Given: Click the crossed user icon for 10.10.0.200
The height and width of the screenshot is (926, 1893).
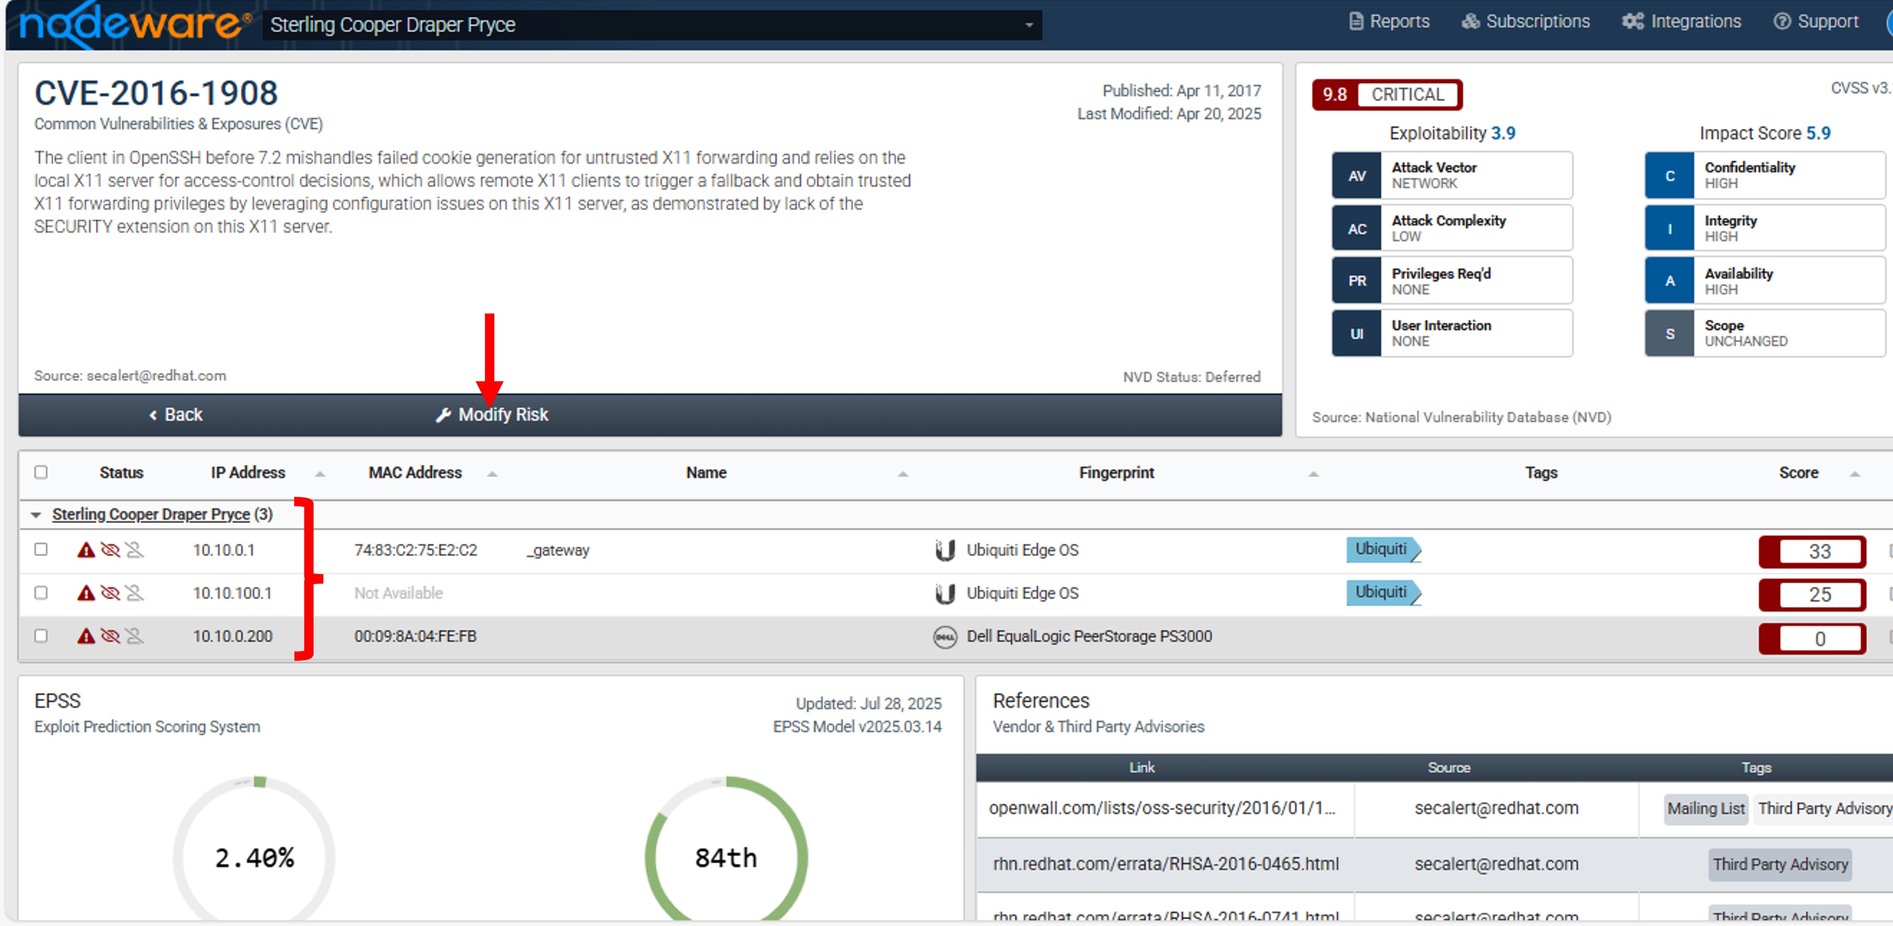Looking at the screenshot, I should (135, 636).
